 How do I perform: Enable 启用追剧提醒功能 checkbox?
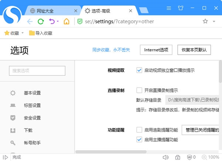139,130
